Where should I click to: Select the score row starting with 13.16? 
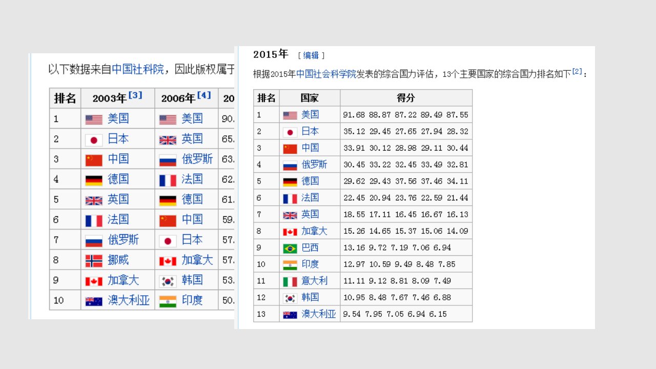(397, 248)
